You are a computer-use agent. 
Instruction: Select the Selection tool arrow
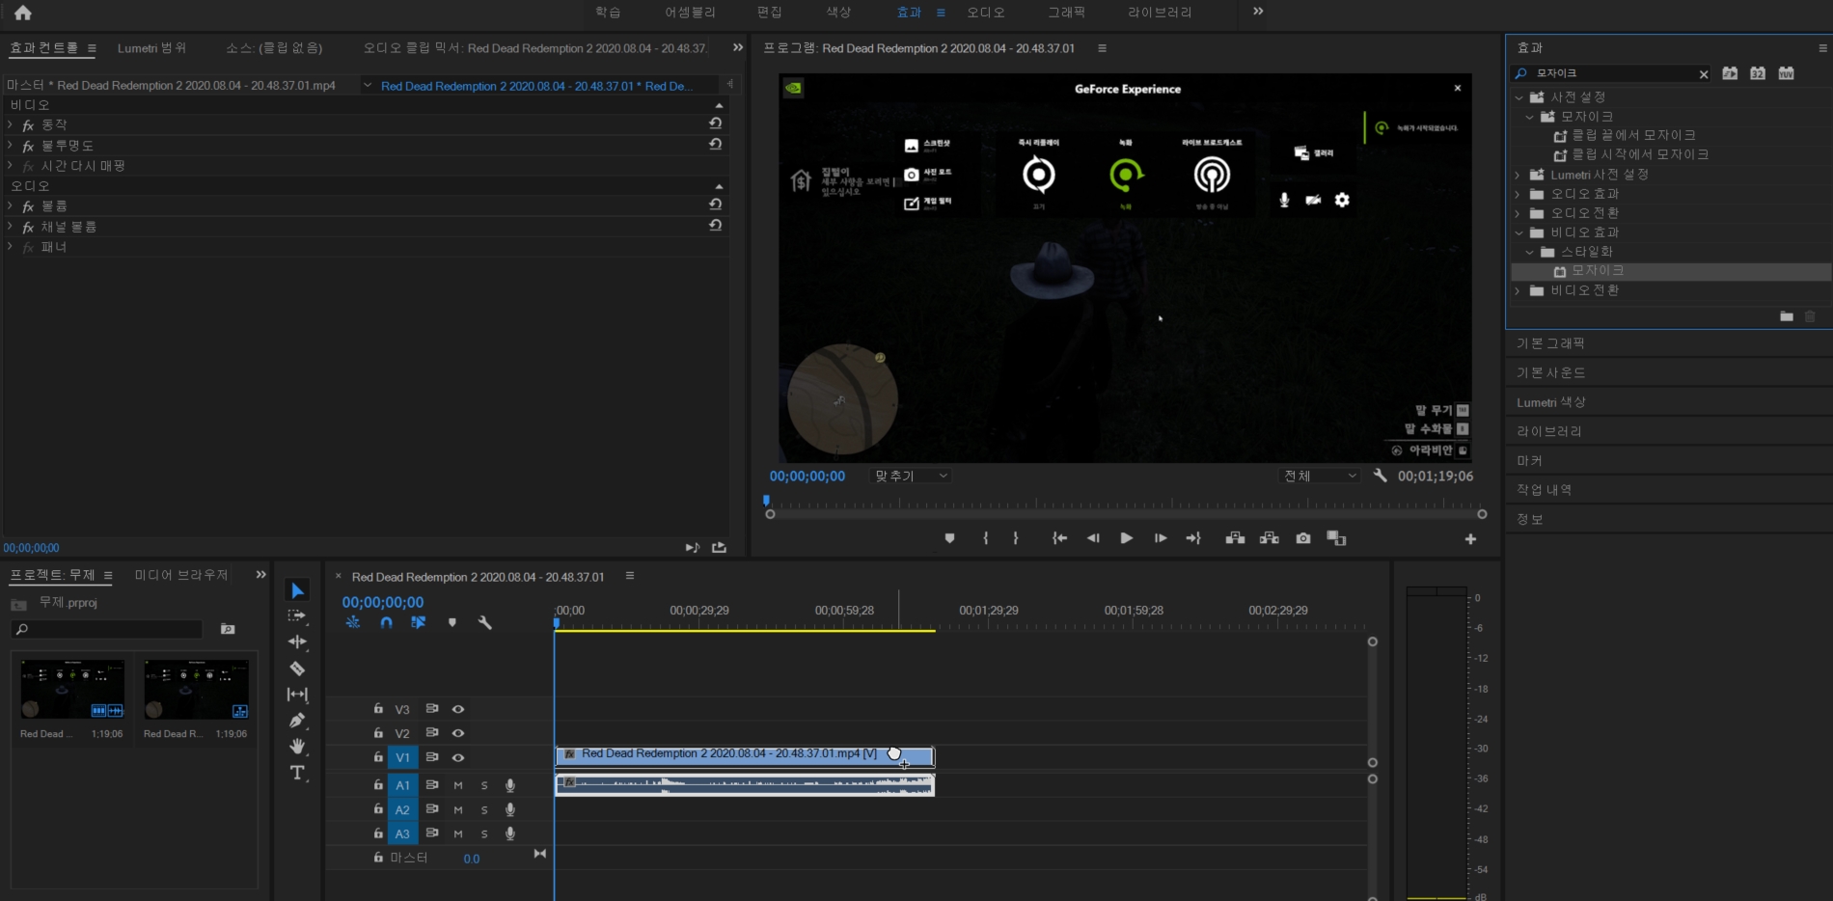click(x=297, y=590)
